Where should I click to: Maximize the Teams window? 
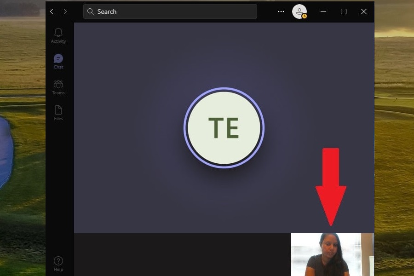pos(343,11)
